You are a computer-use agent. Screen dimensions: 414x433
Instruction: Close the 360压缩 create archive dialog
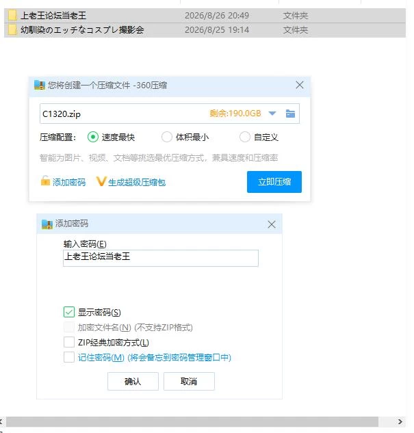[x=300, y=85]
